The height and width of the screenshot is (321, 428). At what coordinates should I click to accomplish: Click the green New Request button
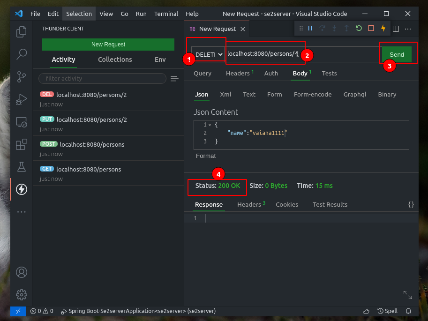108,45
